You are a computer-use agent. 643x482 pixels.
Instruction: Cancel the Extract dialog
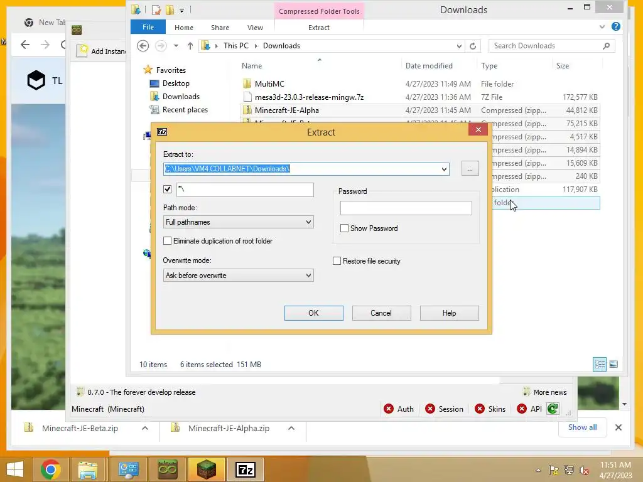pyautogui.click(x=381, y=313)
